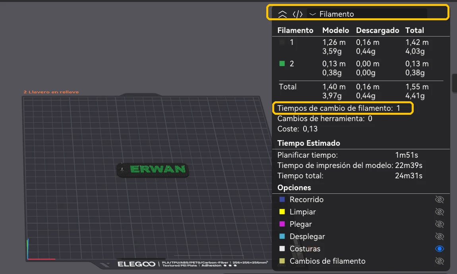The height and width of the screenshot is (274, 457).
Task: Click the G-code view </> icon
Action: tap(298, 14)
